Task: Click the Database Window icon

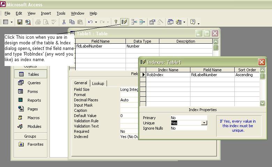Action: pyautogui.click(x=171, y=22)
